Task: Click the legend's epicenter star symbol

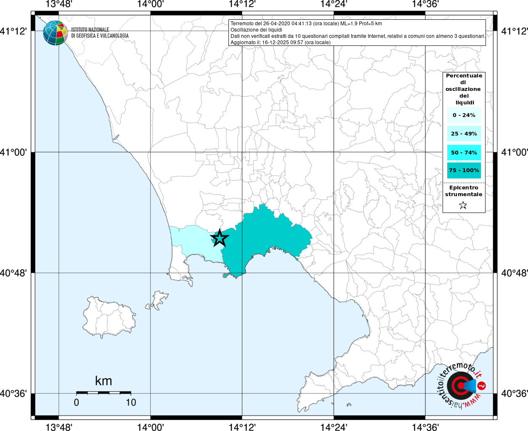Action: click(x=463, y=205)
